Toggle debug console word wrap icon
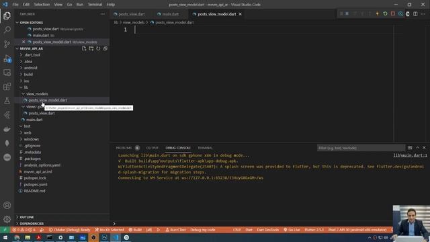430x242 pixels. pos(410,148)
